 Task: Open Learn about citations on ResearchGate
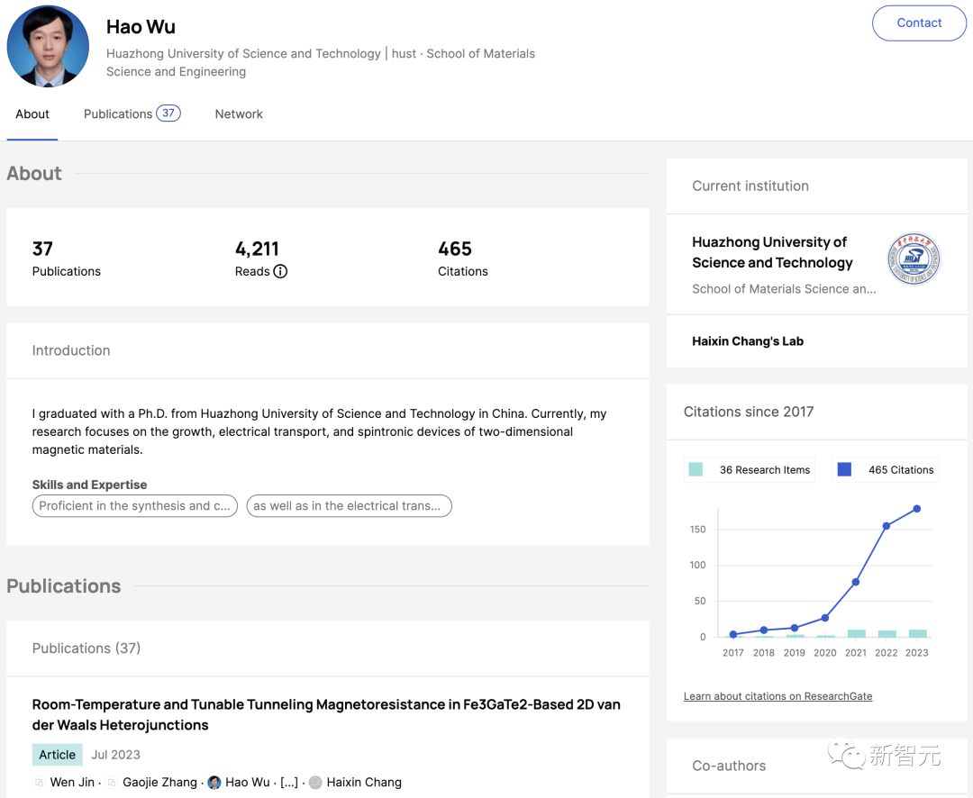click(x=777, y=696)
